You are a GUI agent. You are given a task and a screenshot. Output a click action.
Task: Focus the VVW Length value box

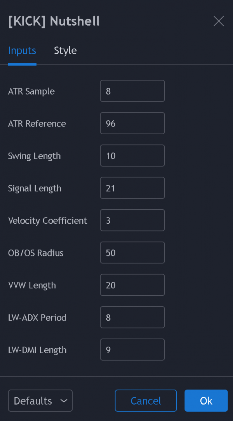(x=132, y=285)
